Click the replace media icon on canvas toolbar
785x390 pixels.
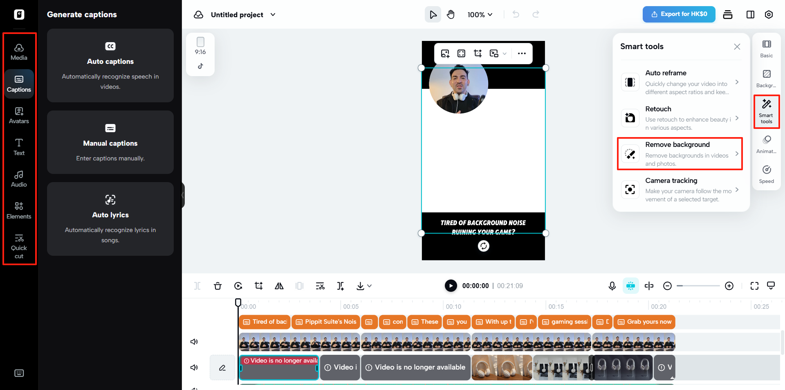pos(445,54)
